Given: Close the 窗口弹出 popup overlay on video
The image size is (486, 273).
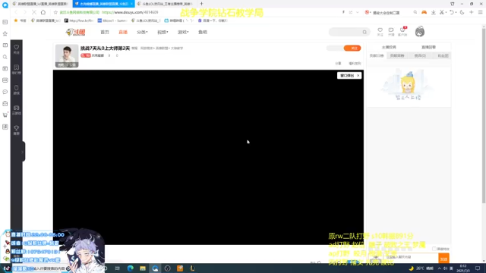Looking at the screenshot, I should [x=358, y=76].
